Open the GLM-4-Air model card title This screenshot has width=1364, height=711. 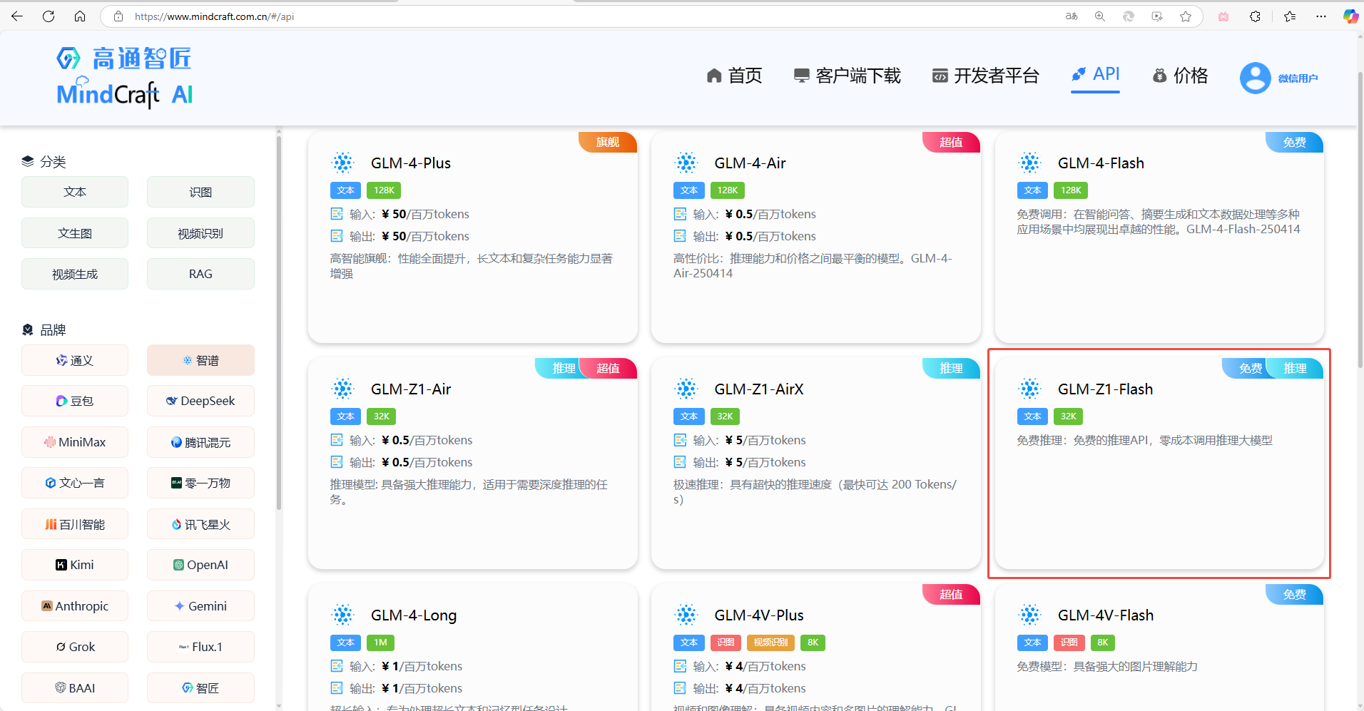(x=750, y=163)
